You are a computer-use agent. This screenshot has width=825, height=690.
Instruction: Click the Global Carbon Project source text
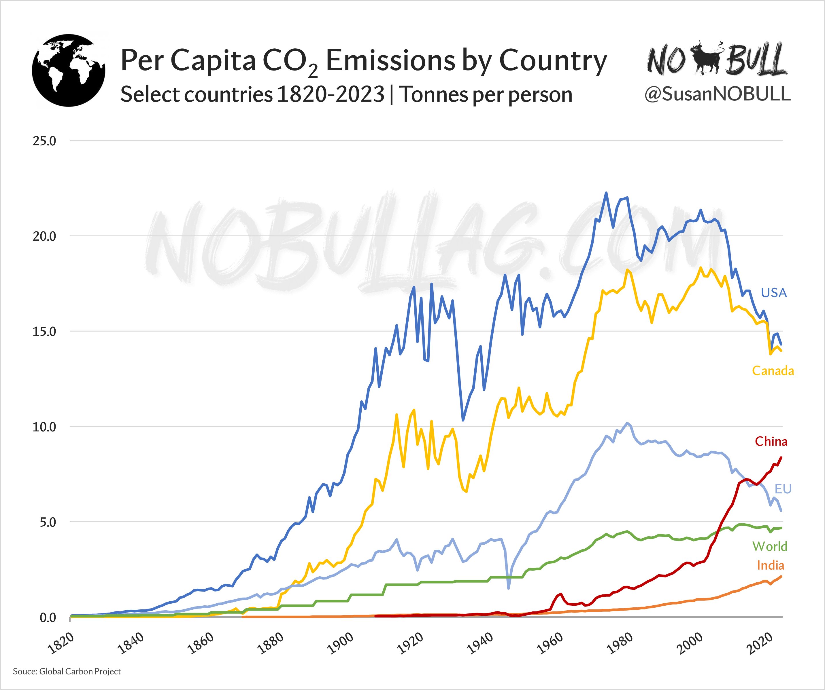point(67,671)
